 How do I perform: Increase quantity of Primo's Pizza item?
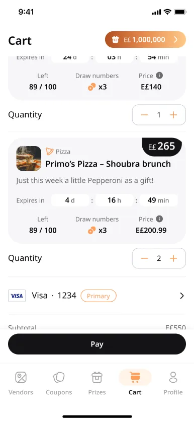click(x=173, y=258)
